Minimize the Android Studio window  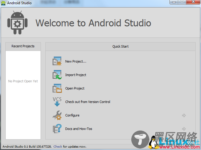pos(174,2)
